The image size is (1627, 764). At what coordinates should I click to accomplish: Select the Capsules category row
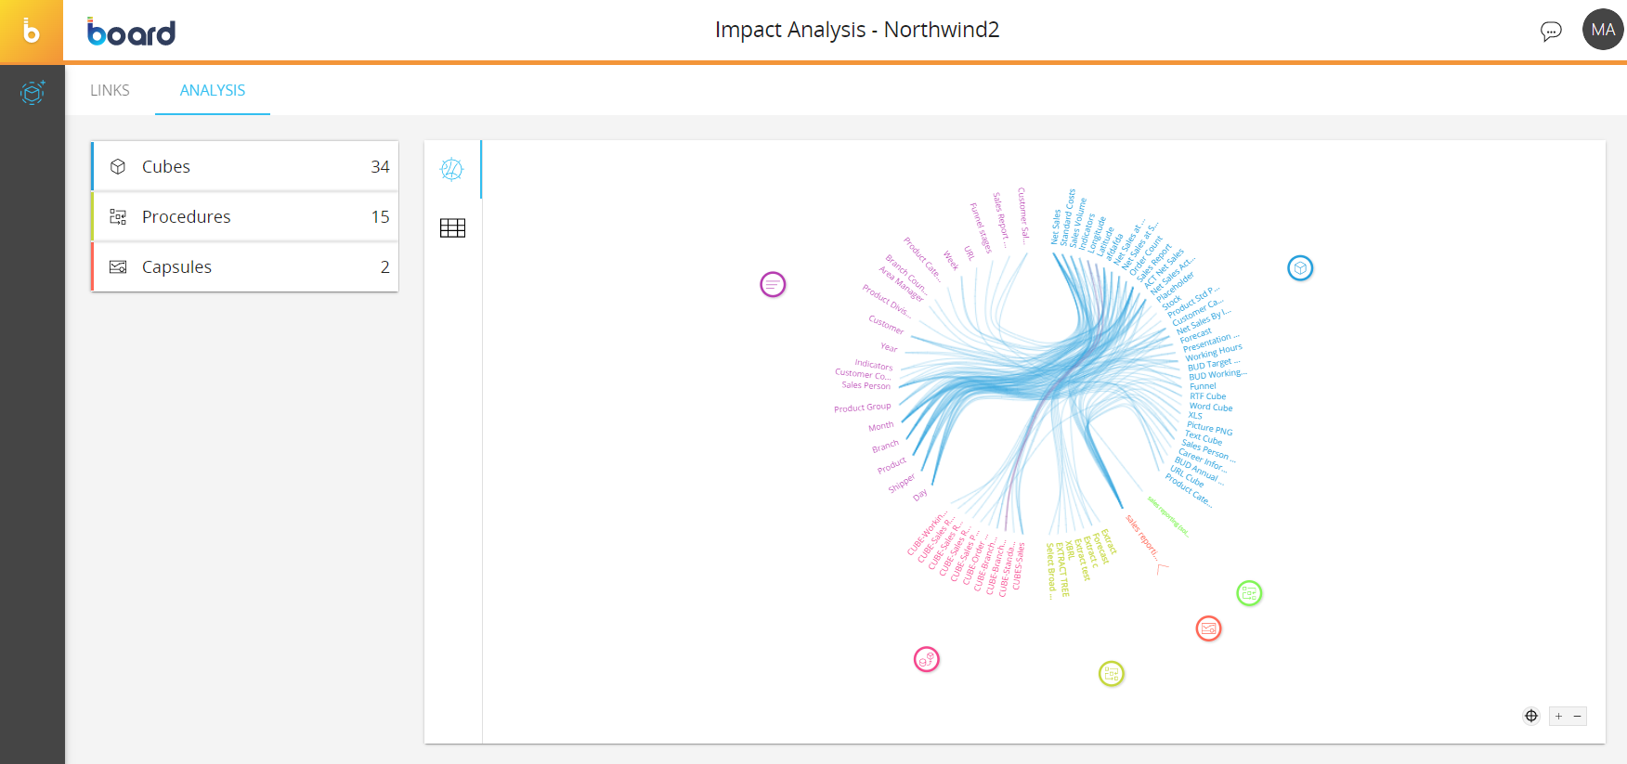245,266
